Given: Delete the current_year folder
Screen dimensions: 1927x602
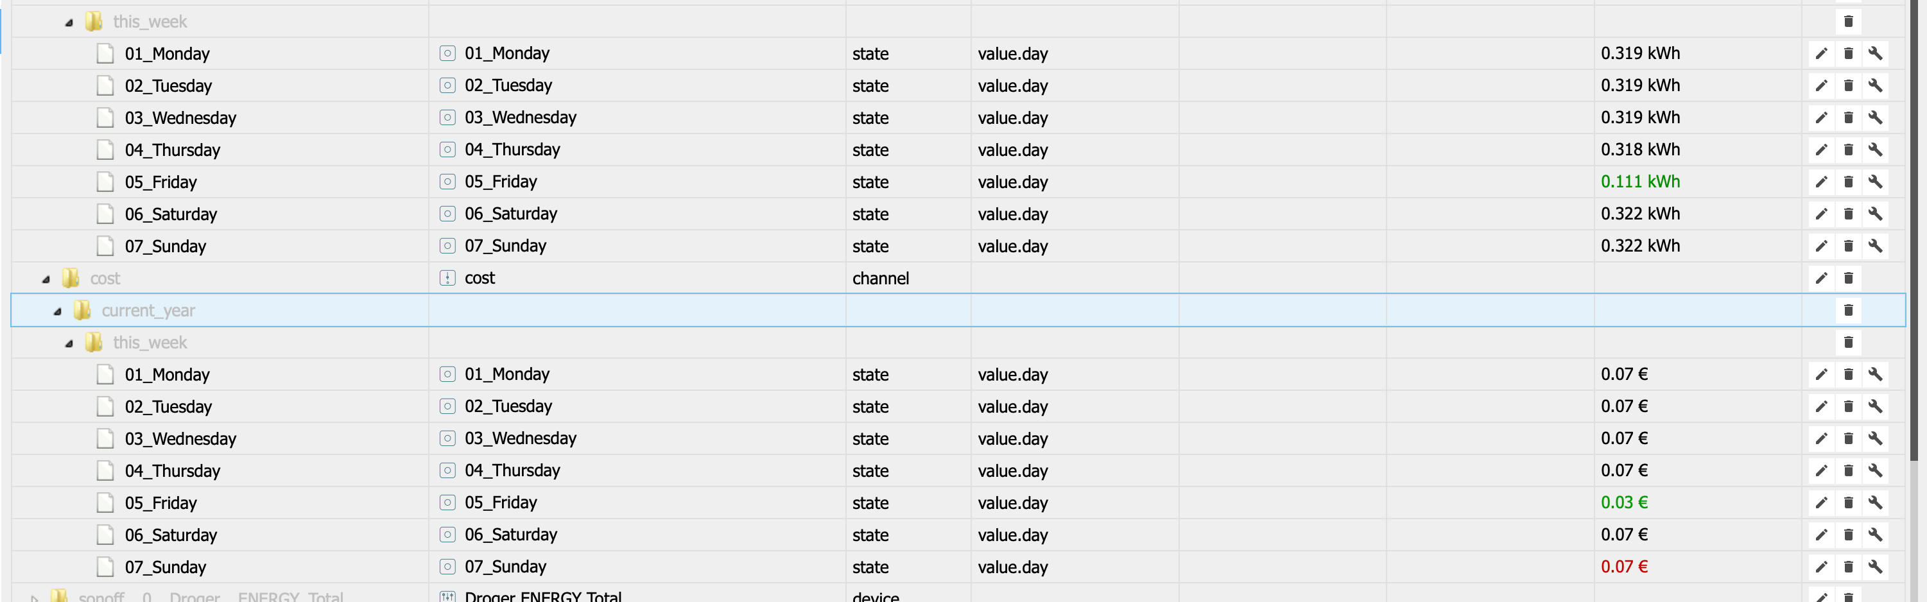Looking at the screenshot, I should point(1847,311).
